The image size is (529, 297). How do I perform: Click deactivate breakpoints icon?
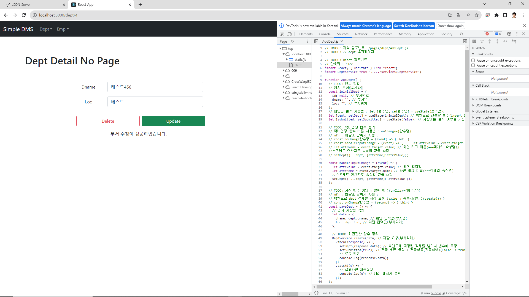click(x=514, y=41)
